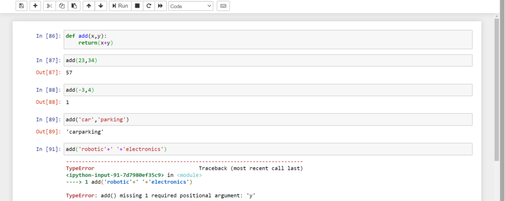505x201 pixels.
Task: Select the arrow line '----> 1 add(...)' in the traceback
Action: coord(129,182)
